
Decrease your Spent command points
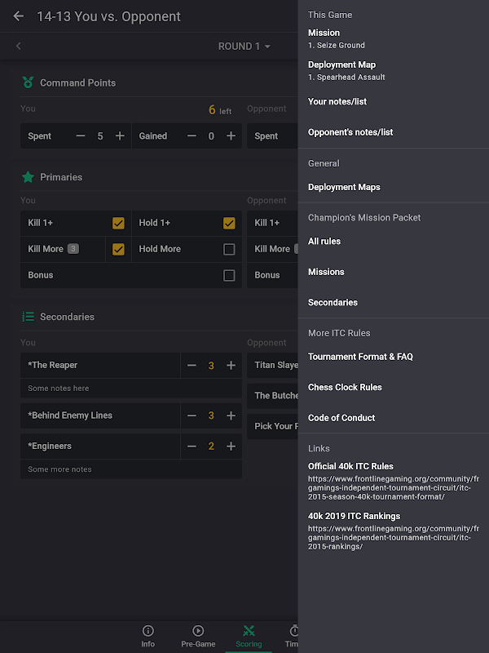(x=81, y=136)
